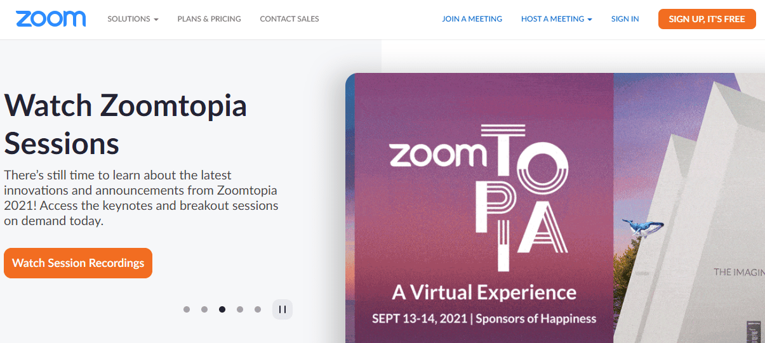Image resolution: width=765 pixels, height=343 pixels.
Task: Pause the carousel slideshow
Action: click(x=283, y=309)
